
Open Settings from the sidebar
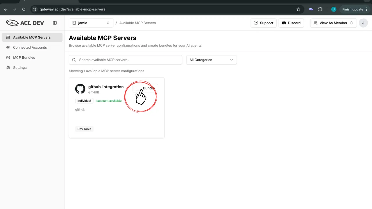(32, 68)
